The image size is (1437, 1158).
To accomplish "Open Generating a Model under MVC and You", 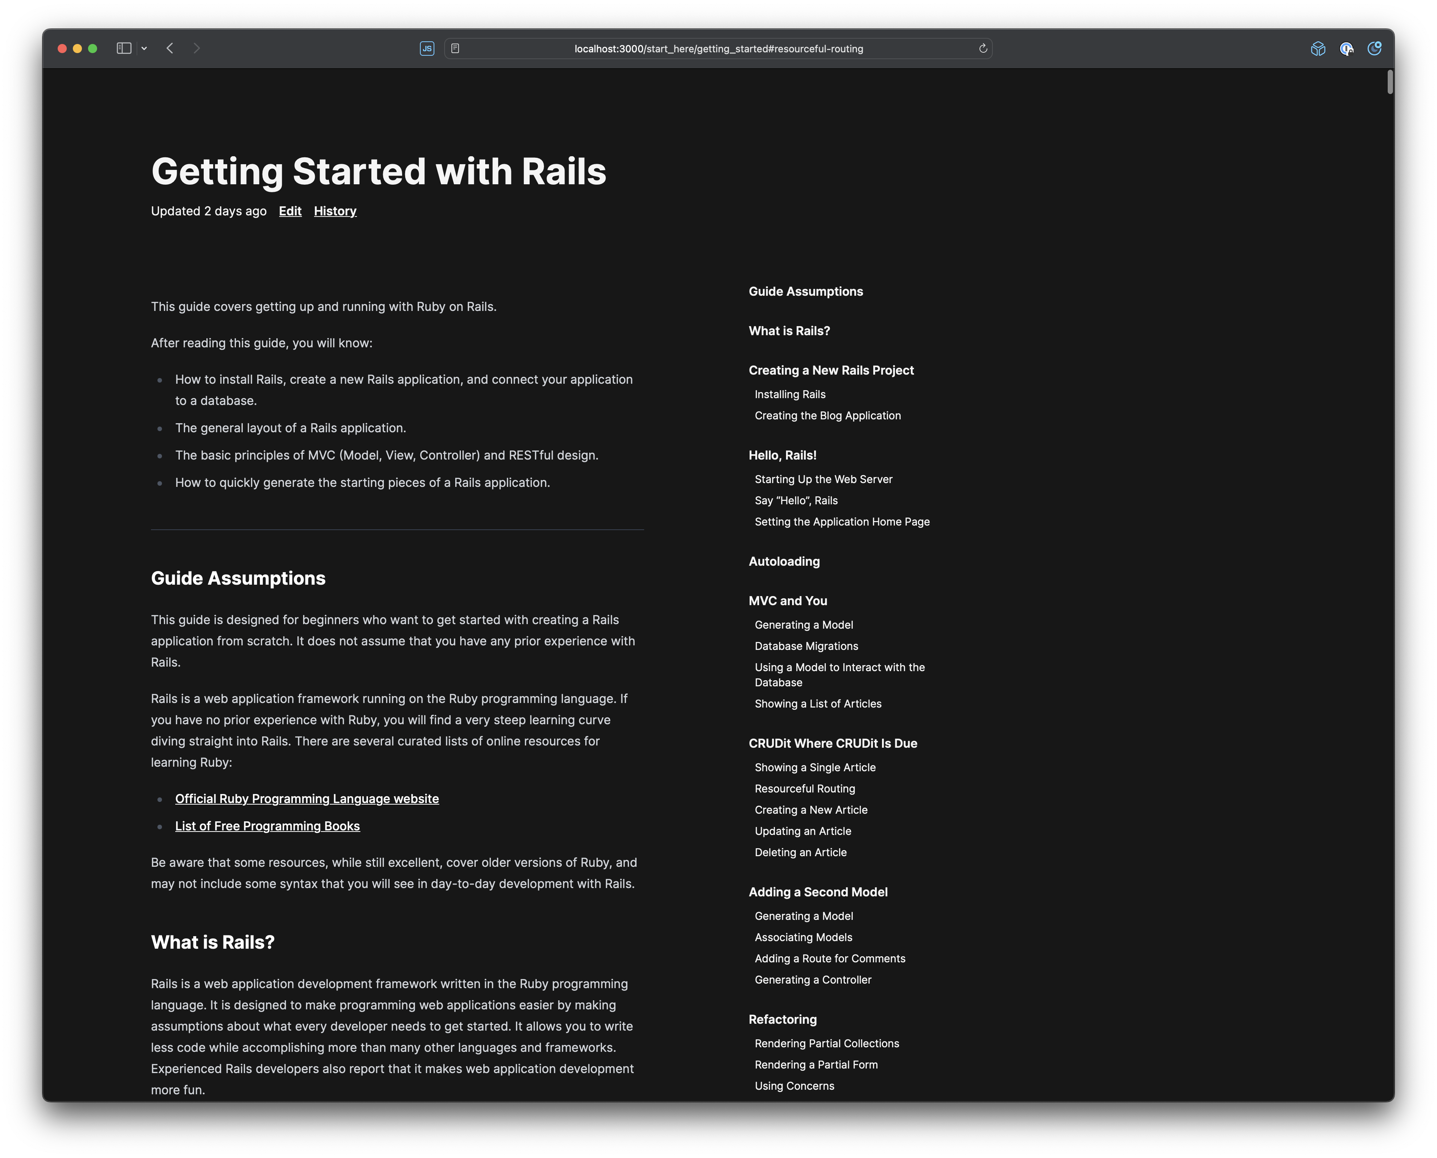I will click(x=803, y=625).
